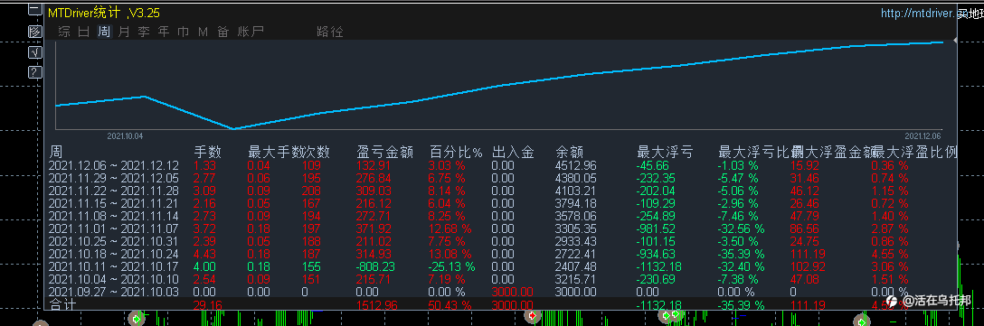Click balance value 4512.96
Viewport: 984px width, 326px height.
coord(576,165)
